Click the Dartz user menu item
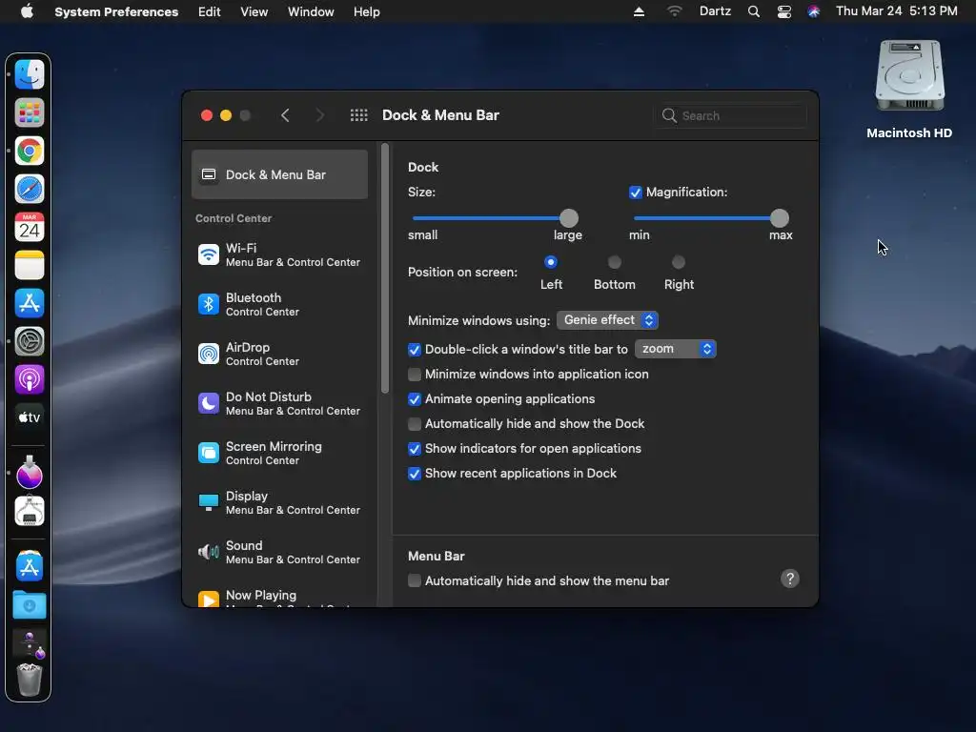Viewport: 976px width, 732px height. click(x=715, y=11)
